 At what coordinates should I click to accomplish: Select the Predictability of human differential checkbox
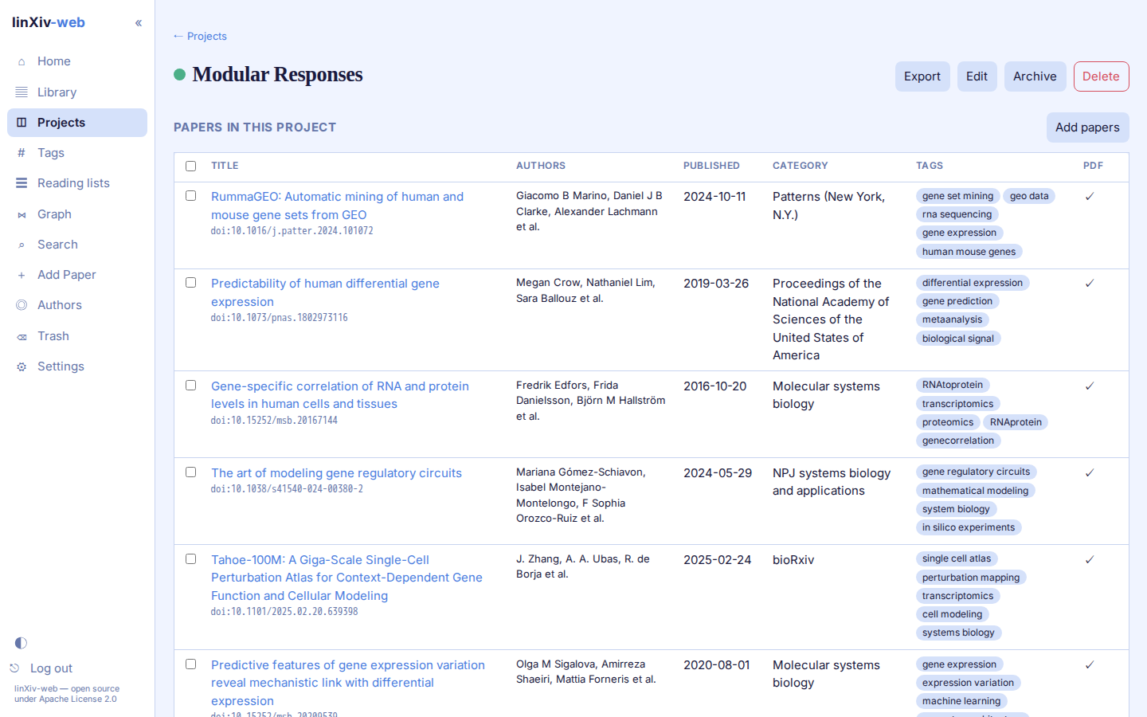190,282
